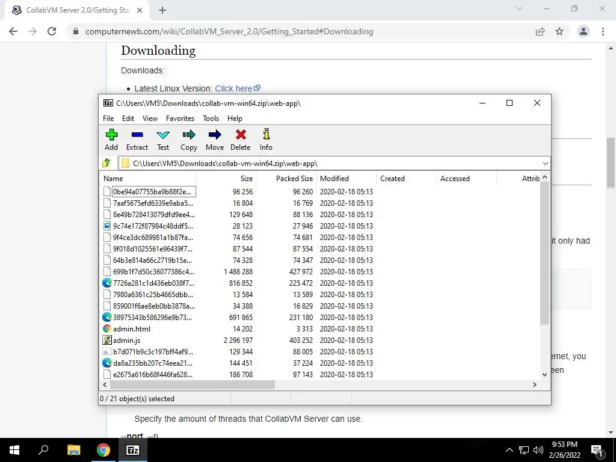Open the Favorites menu
The height and width of the screenshot is (462, 616).
(x=180, y=119)
